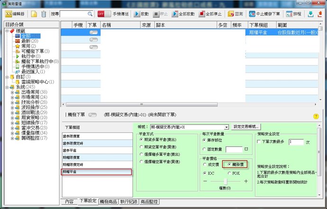
Task: Open the XS 編輯器 editor
Action: (x=15, y=14)
